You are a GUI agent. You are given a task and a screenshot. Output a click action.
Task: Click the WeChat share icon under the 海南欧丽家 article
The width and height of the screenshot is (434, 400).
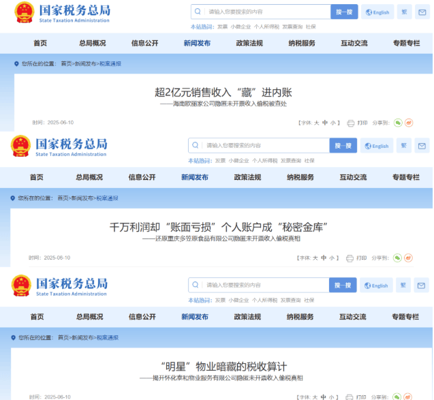point(399,123)
